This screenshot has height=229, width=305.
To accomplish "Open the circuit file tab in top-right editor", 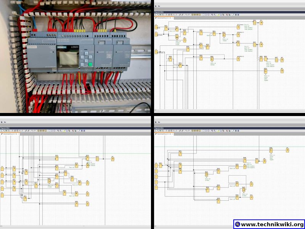I will (x=164, y=18).
